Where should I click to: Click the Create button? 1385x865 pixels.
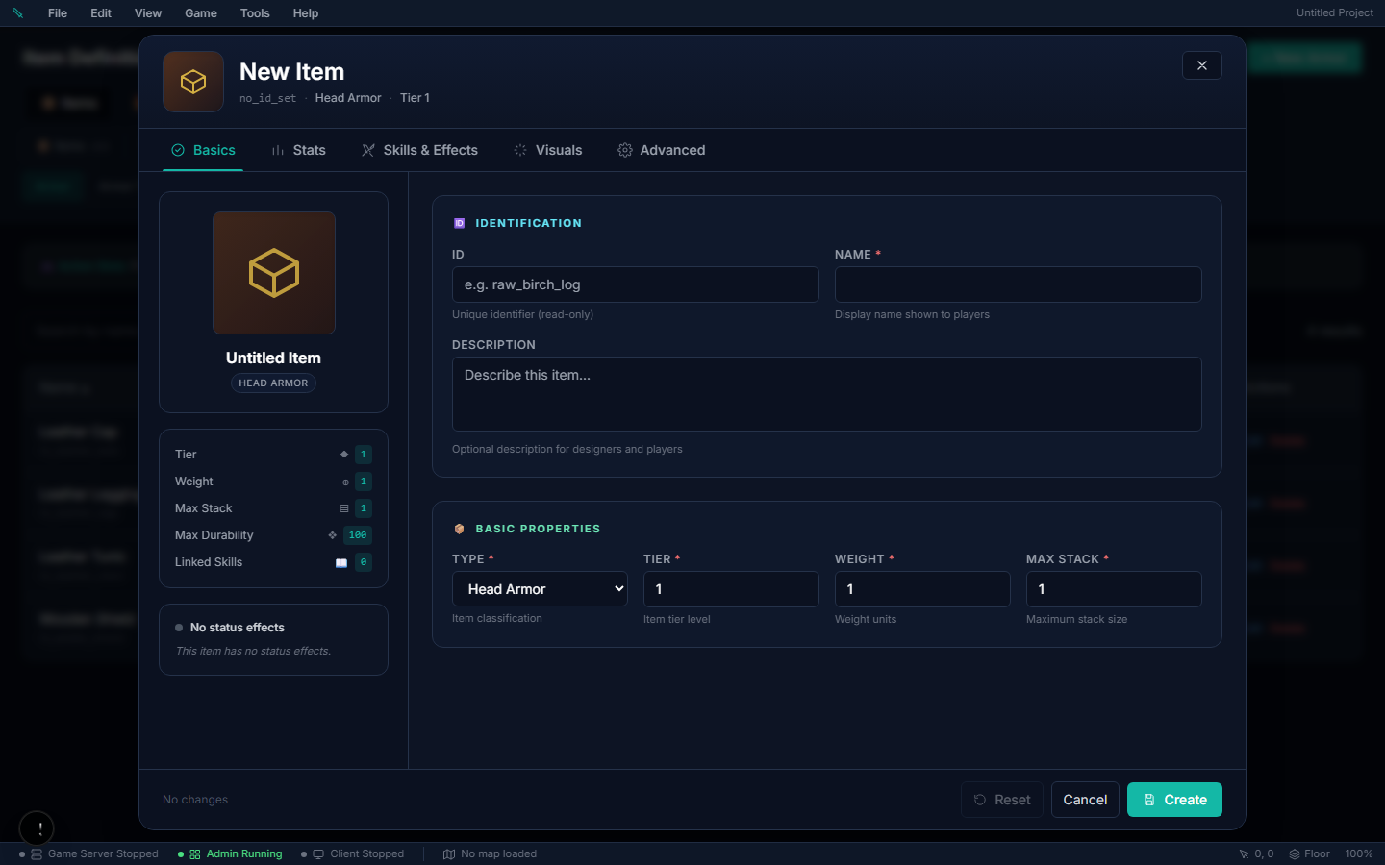pyautogui.click(x=1174, y=800)
